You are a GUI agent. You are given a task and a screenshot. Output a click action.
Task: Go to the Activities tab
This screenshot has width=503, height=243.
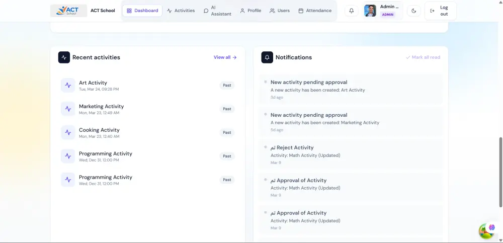click(181, 11)
